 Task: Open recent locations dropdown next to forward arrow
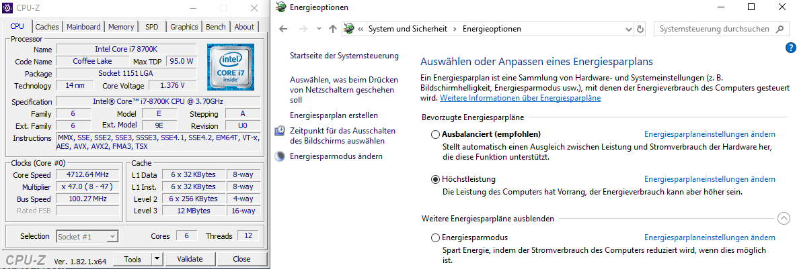318,30
